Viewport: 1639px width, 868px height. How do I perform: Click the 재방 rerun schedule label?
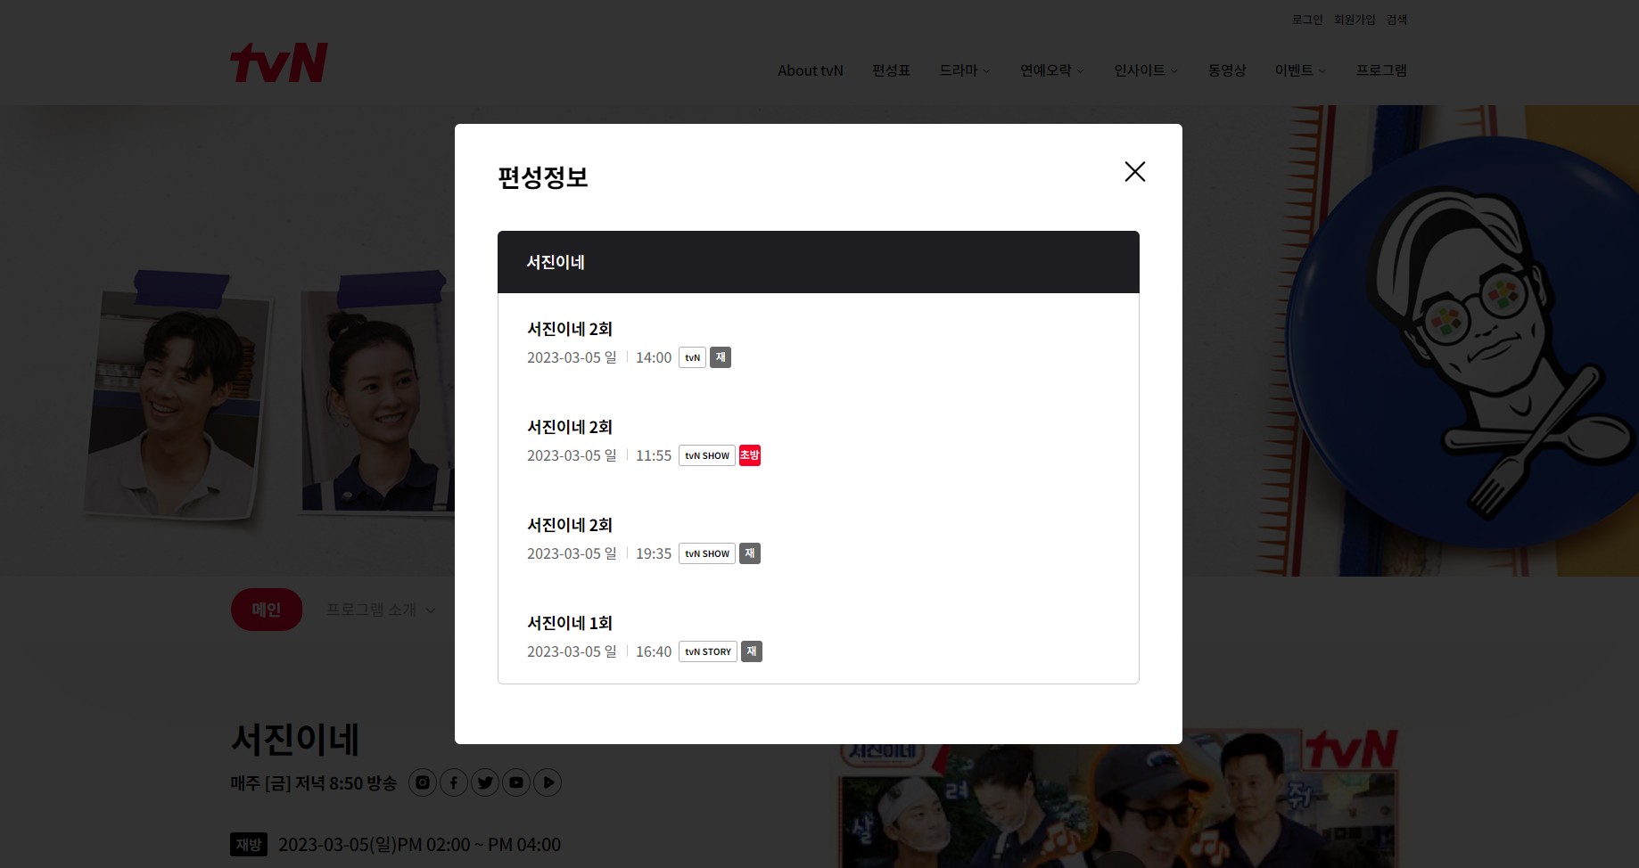click(x=249, y=844)
